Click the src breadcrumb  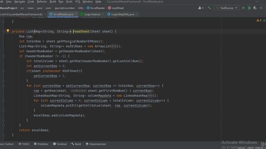click(x=22, y=8)
